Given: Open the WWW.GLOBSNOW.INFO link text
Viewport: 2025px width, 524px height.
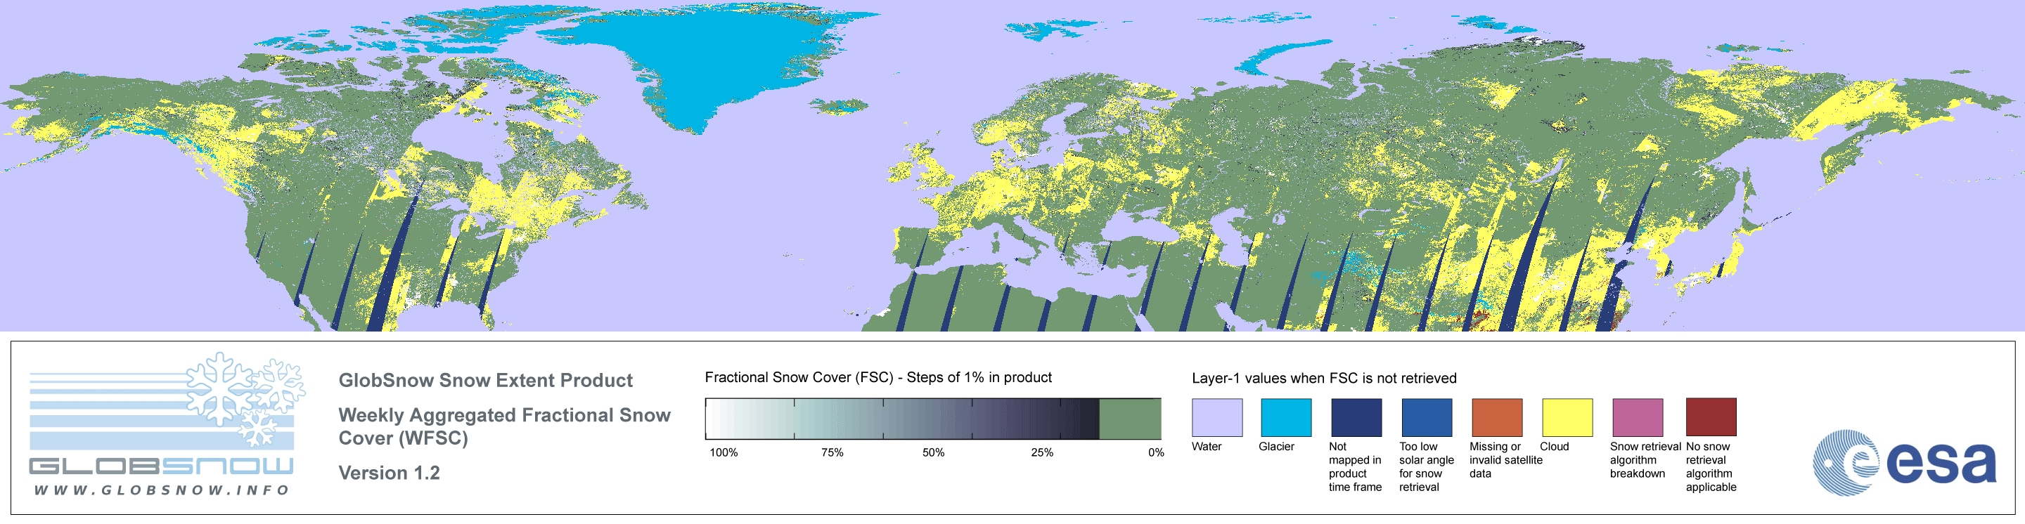Looking at the screenshot, I should (162, 490).
